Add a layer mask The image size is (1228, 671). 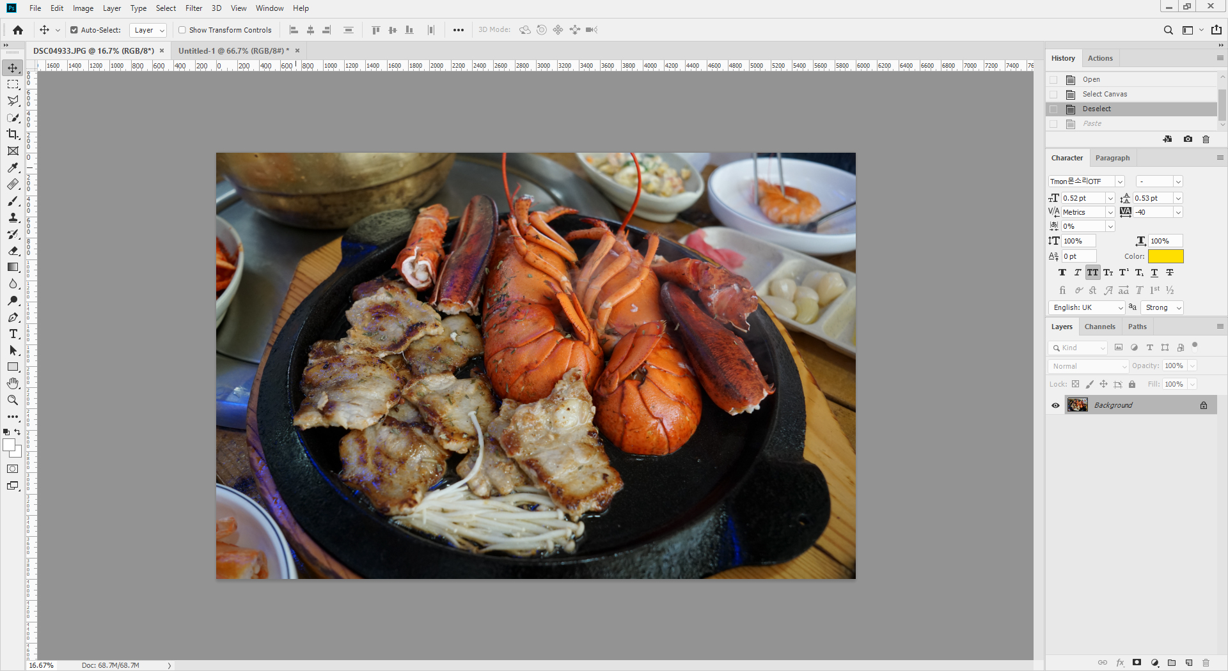point(1137,663)
